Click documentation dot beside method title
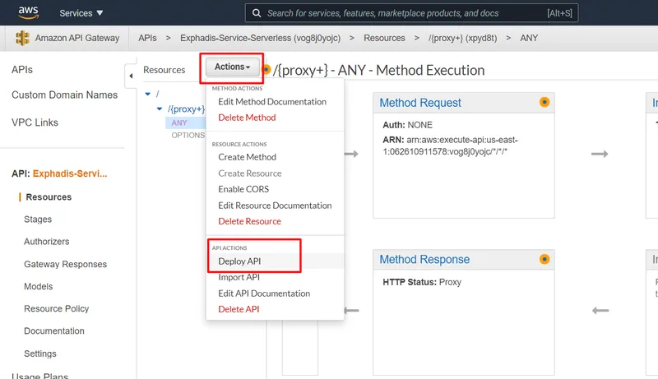Screen dimensions: 658x379 click(x=266, y=70)
